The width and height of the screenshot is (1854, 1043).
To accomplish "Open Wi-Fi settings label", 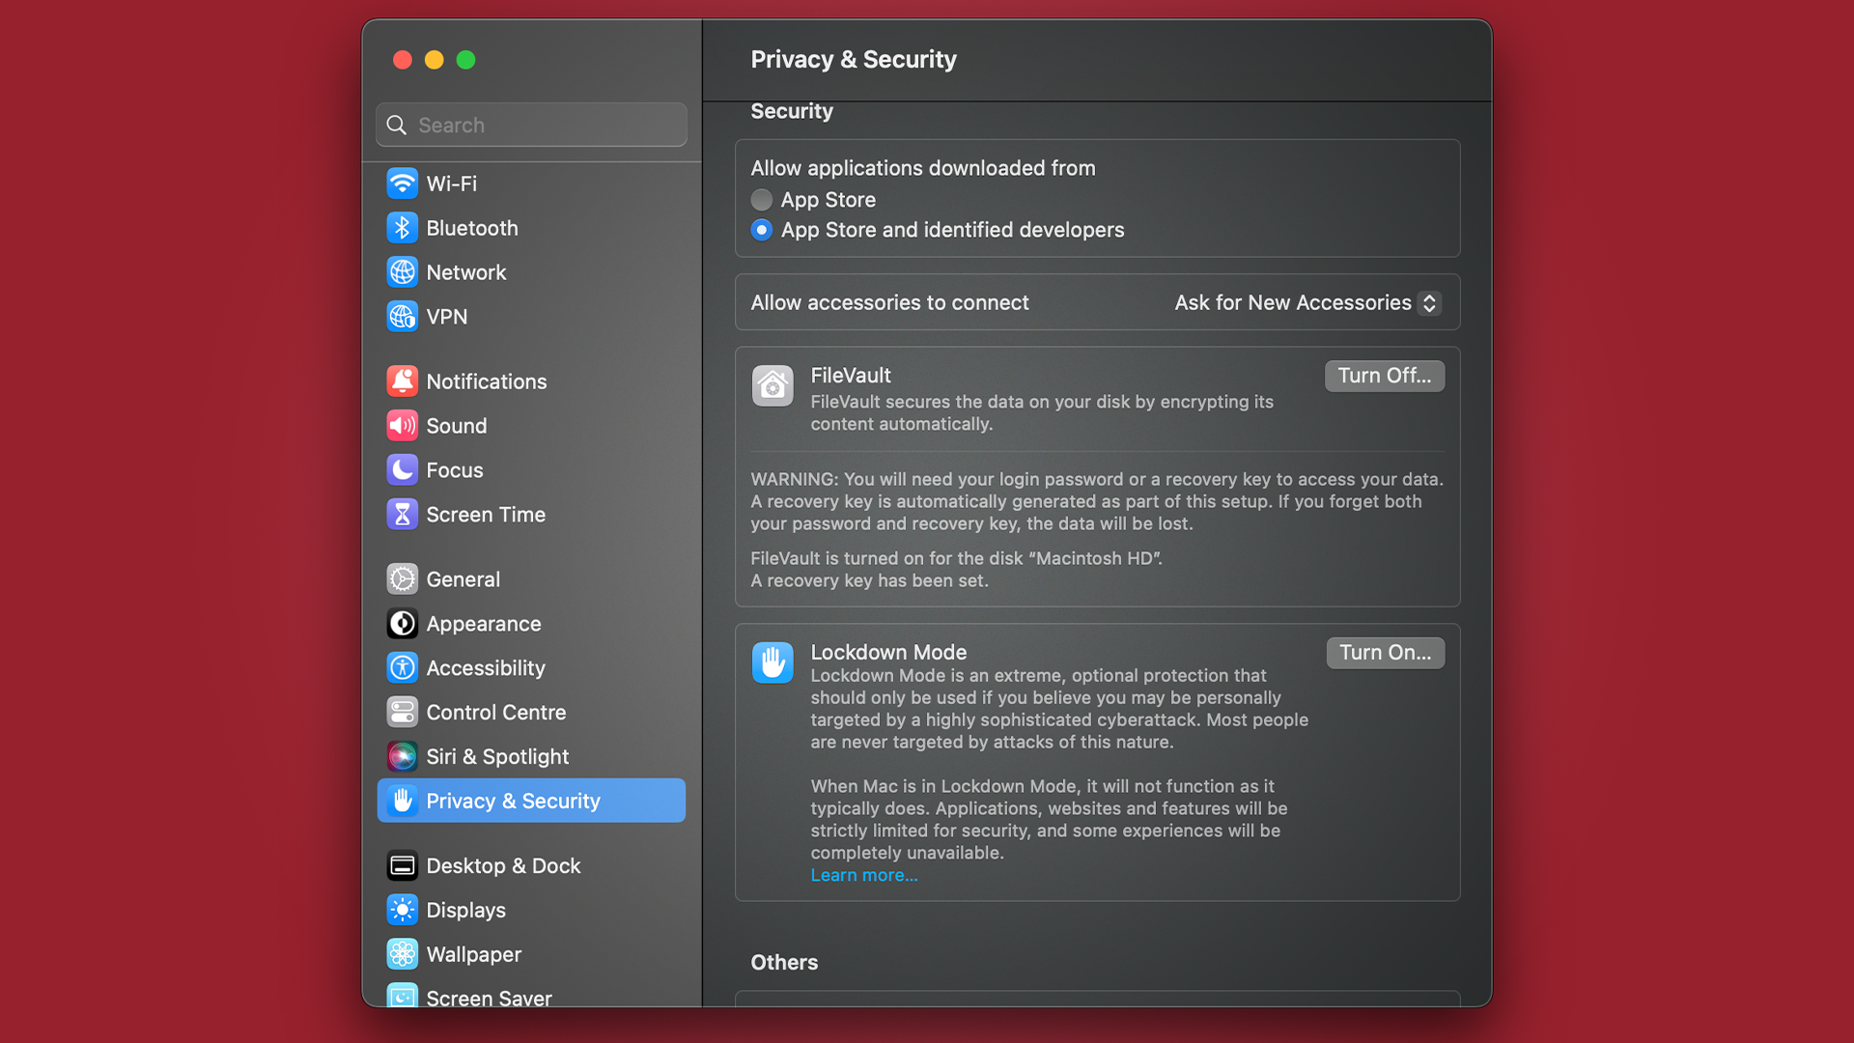I will tap(452, 183).
